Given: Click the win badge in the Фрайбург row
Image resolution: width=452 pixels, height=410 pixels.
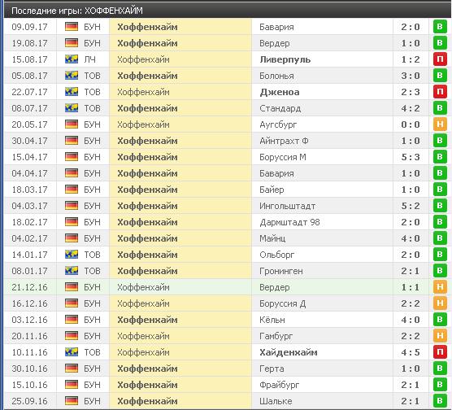Looking at the screenshot, I should pyautogui.click(x=440, y=385).
